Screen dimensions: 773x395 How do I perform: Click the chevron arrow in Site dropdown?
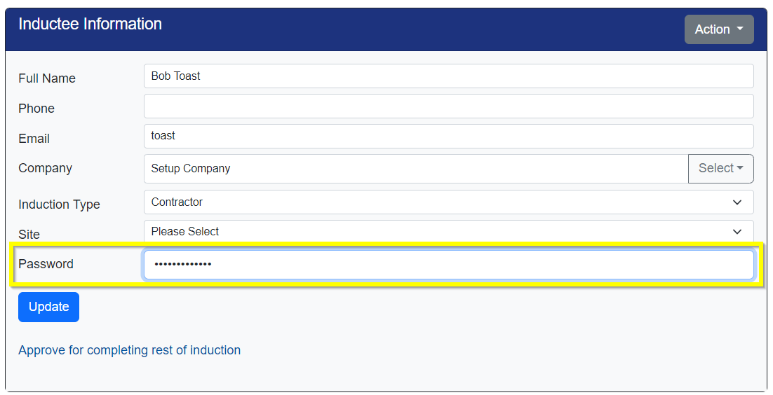737,232
